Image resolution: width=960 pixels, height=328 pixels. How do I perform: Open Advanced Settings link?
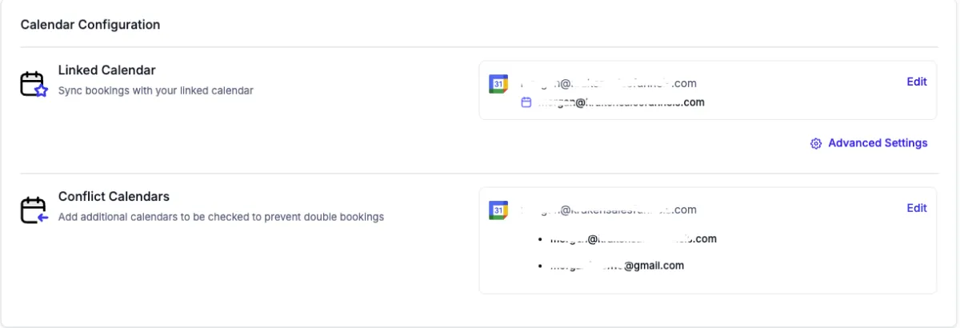click(877, 143)
